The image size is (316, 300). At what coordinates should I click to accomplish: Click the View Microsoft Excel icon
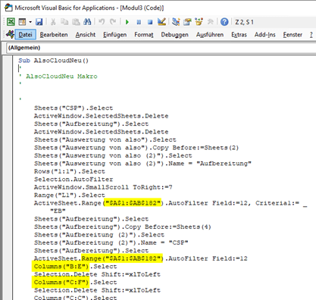[11, 22]
